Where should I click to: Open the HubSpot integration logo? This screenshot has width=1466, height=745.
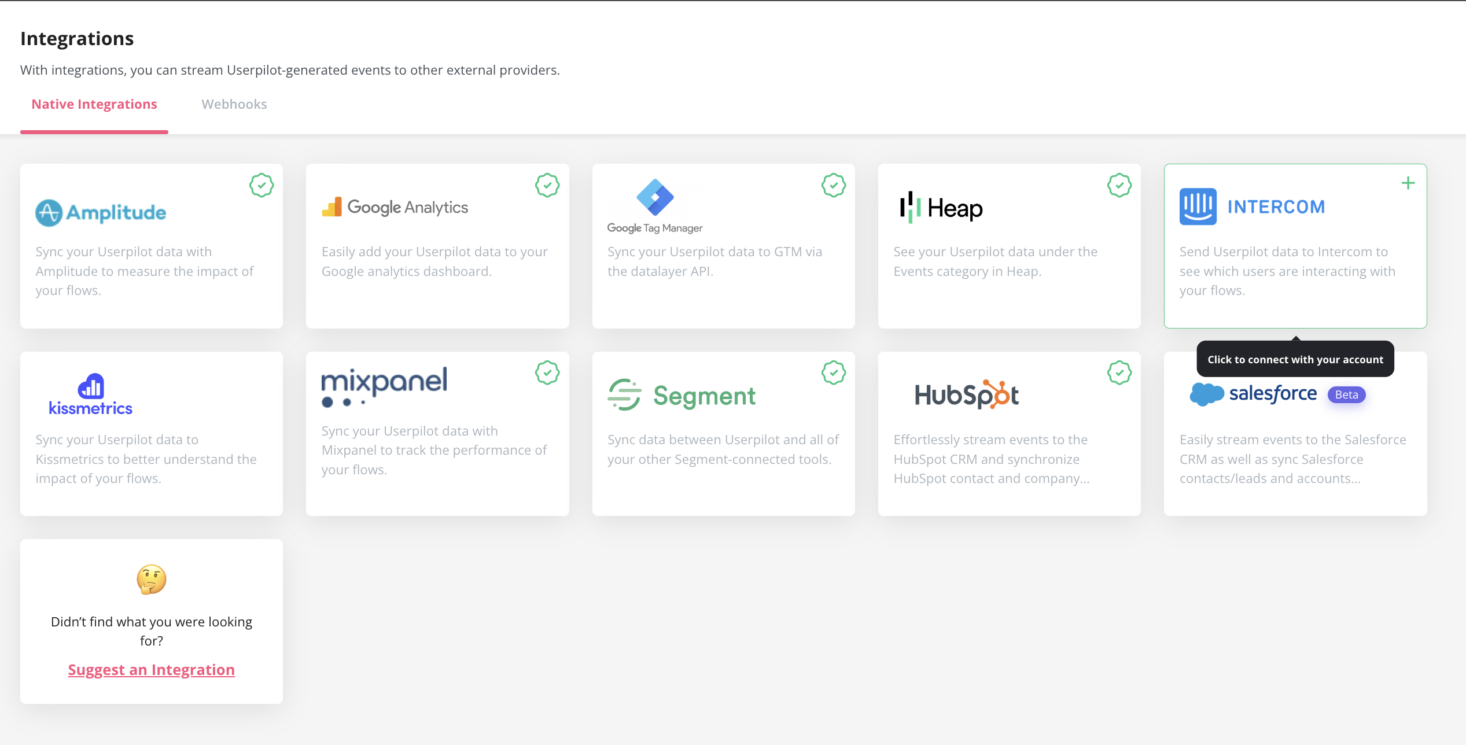[x=966, y=395]
